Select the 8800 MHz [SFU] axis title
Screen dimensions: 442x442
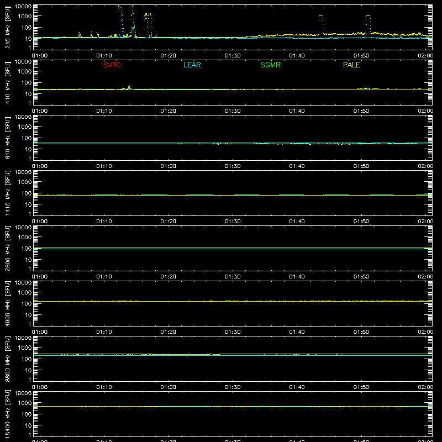coord(8,359)
